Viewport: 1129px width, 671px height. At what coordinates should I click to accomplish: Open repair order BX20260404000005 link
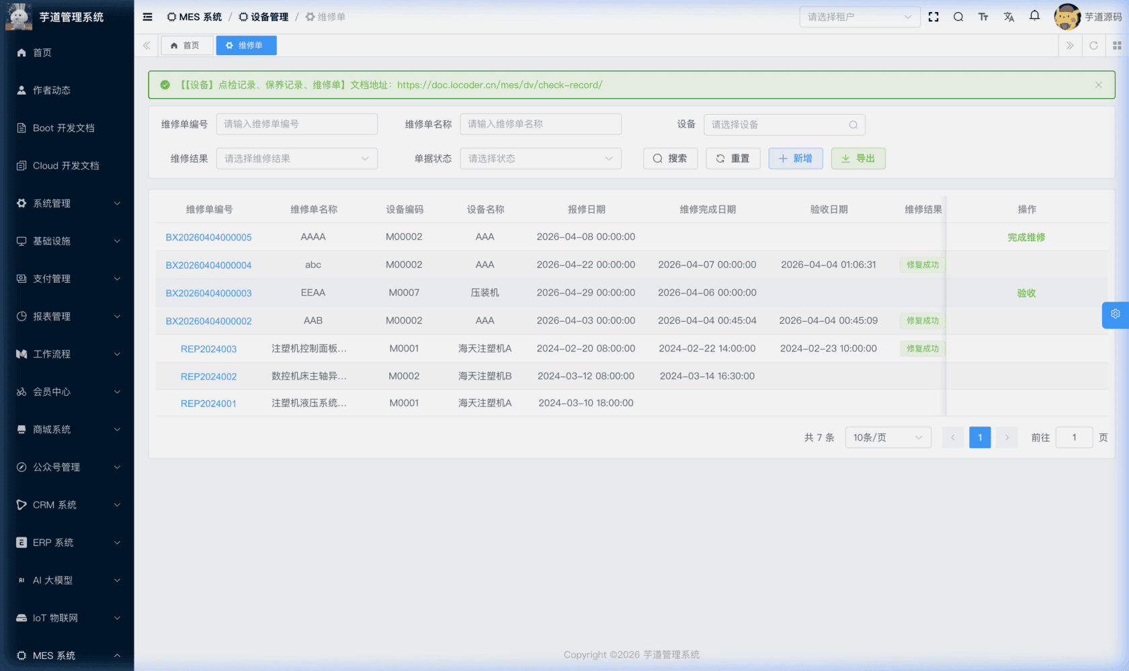(208, 237)
